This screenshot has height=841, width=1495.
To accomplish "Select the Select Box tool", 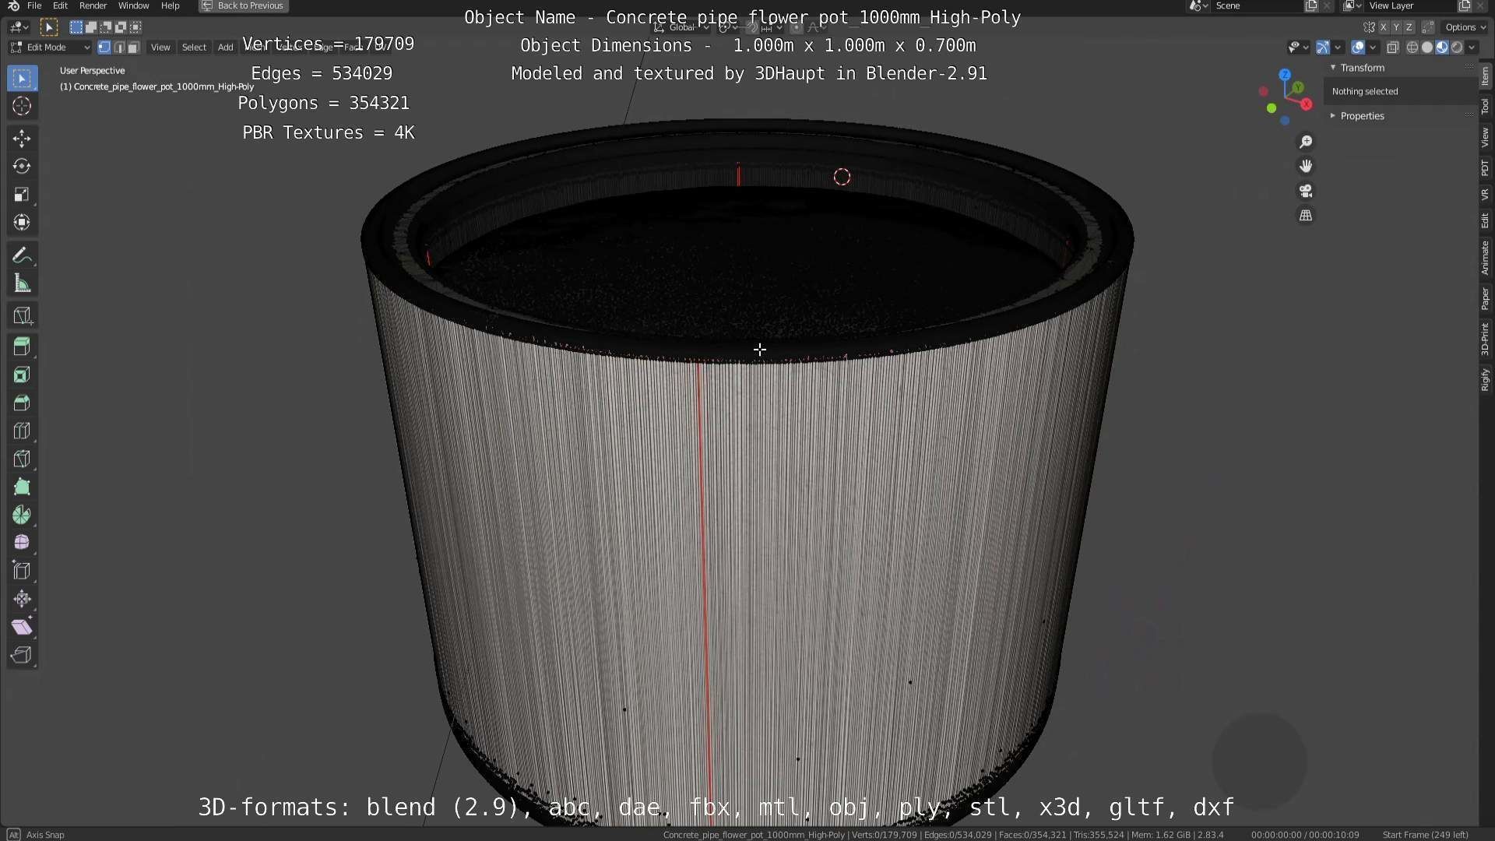I will point(22,79).
